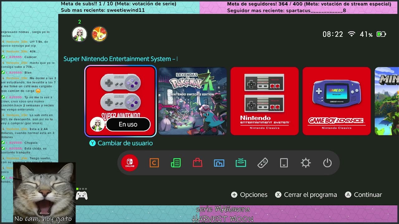Click Cambiar de usuario
This screenshot has width=399, height=224.
click(125, 143)
